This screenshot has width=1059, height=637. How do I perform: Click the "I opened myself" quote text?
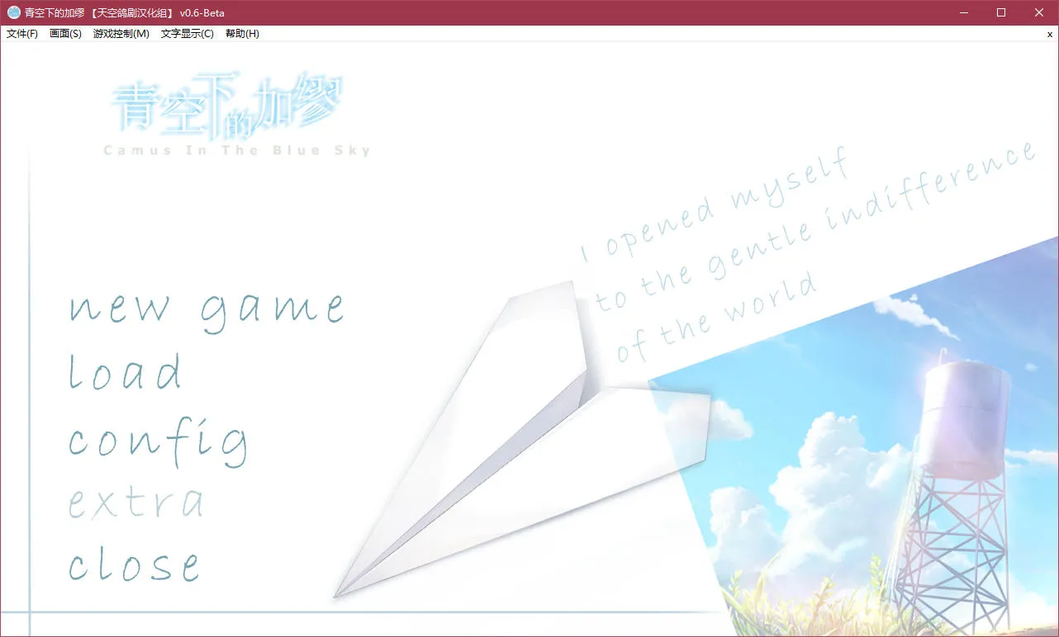point(715,206)
